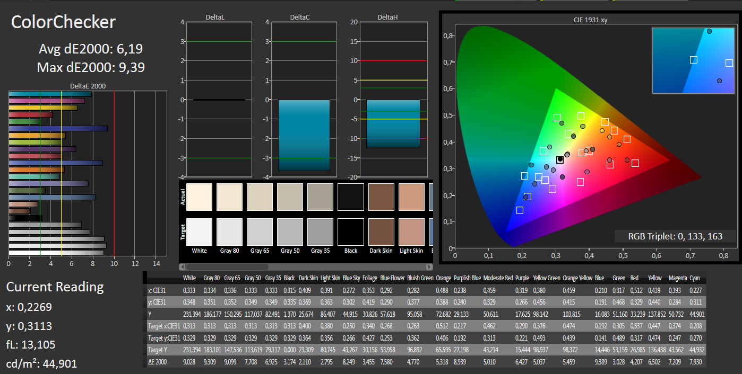The width and height of the screenshot is (742, 374).
Task: Select the Target Gray 35 swatch
Action: pos(321,231)
